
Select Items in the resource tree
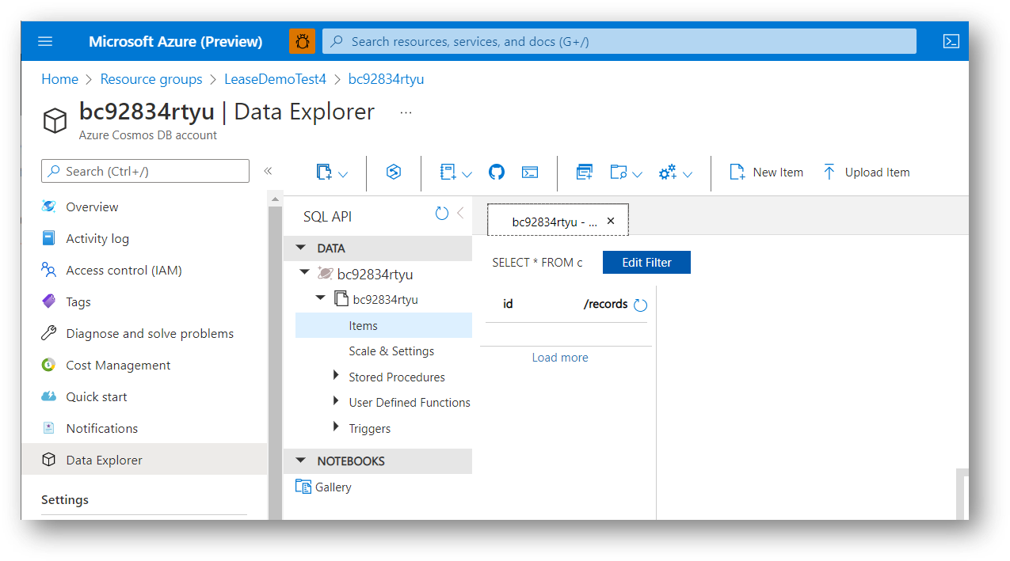pos(383,325)
